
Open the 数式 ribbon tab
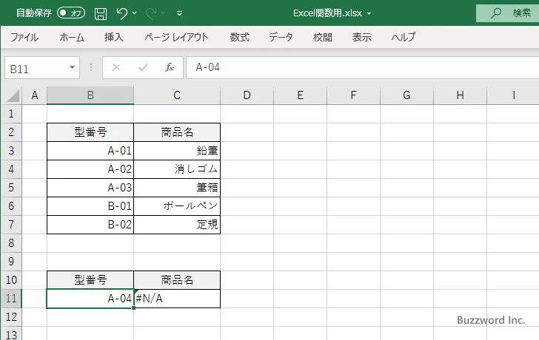click(x=240, y=37)
